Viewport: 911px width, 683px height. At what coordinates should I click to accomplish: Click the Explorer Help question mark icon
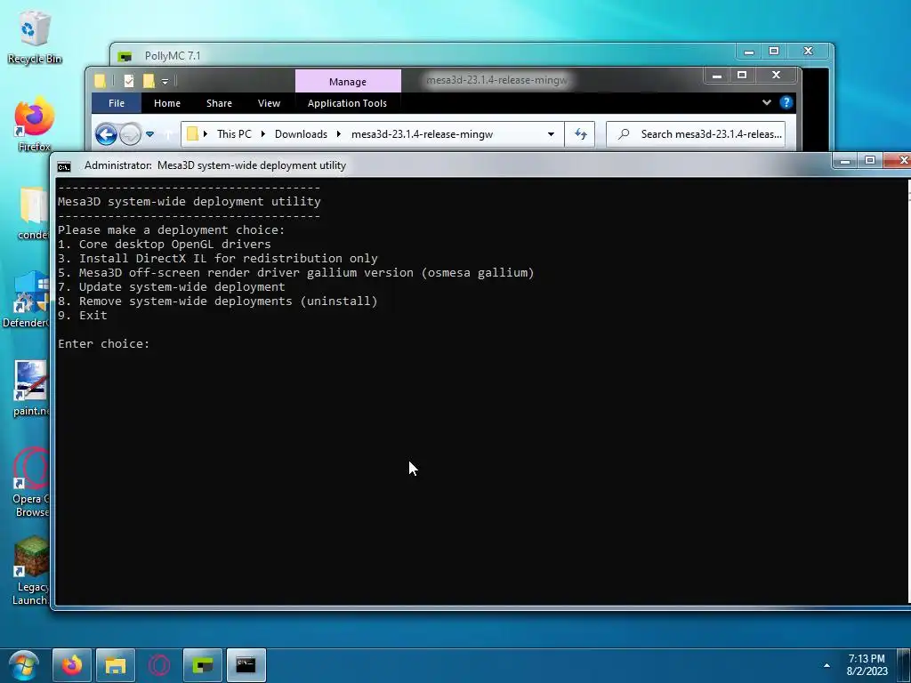pos(786,103)
